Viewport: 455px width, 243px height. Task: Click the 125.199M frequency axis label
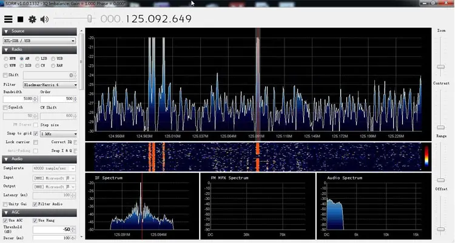pos(368,136)
